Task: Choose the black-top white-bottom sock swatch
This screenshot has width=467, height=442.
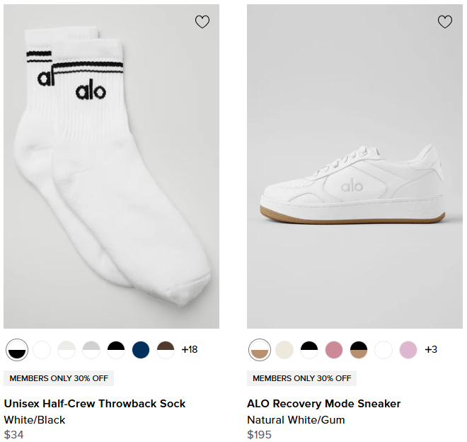Action: (116, 349)
